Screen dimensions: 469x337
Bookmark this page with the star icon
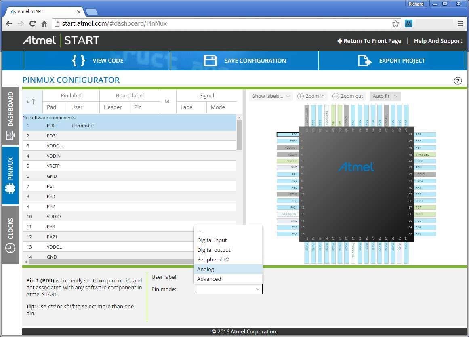point(395,24)
